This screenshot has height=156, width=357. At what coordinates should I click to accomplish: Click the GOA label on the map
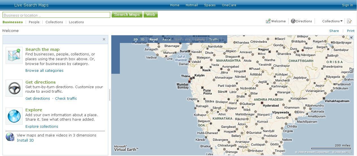[x=201, y=125]
